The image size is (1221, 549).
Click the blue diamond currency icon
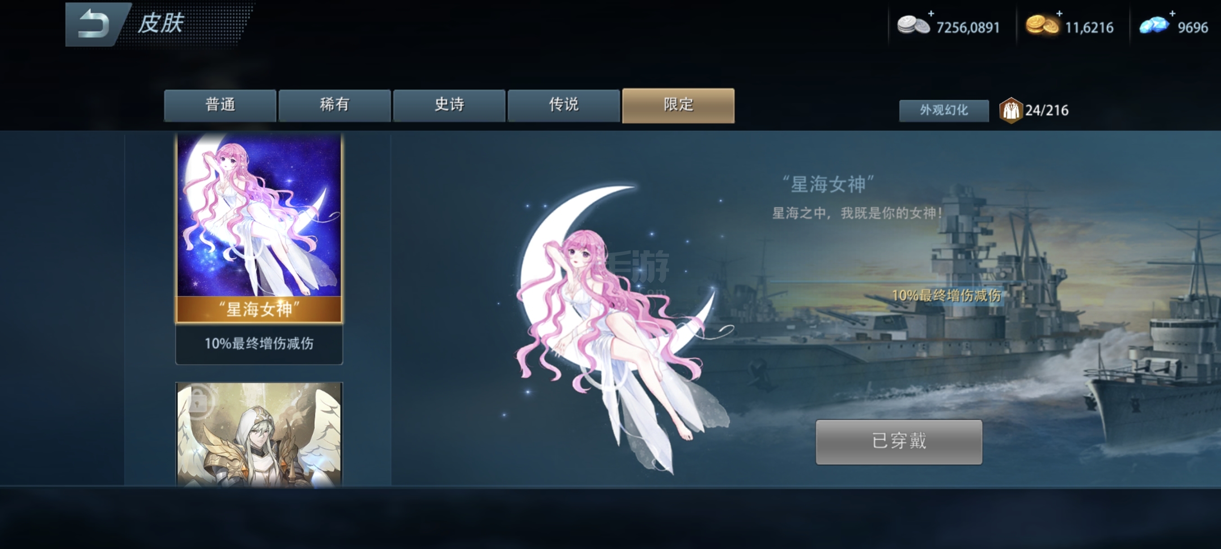click(x=1154, y=26)
